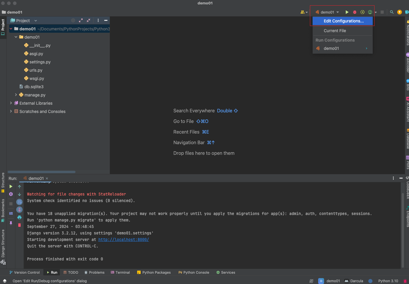Click the status bar tool window layers icon
This screenshot has width=409, height=284.
click(x=5, y=281)
